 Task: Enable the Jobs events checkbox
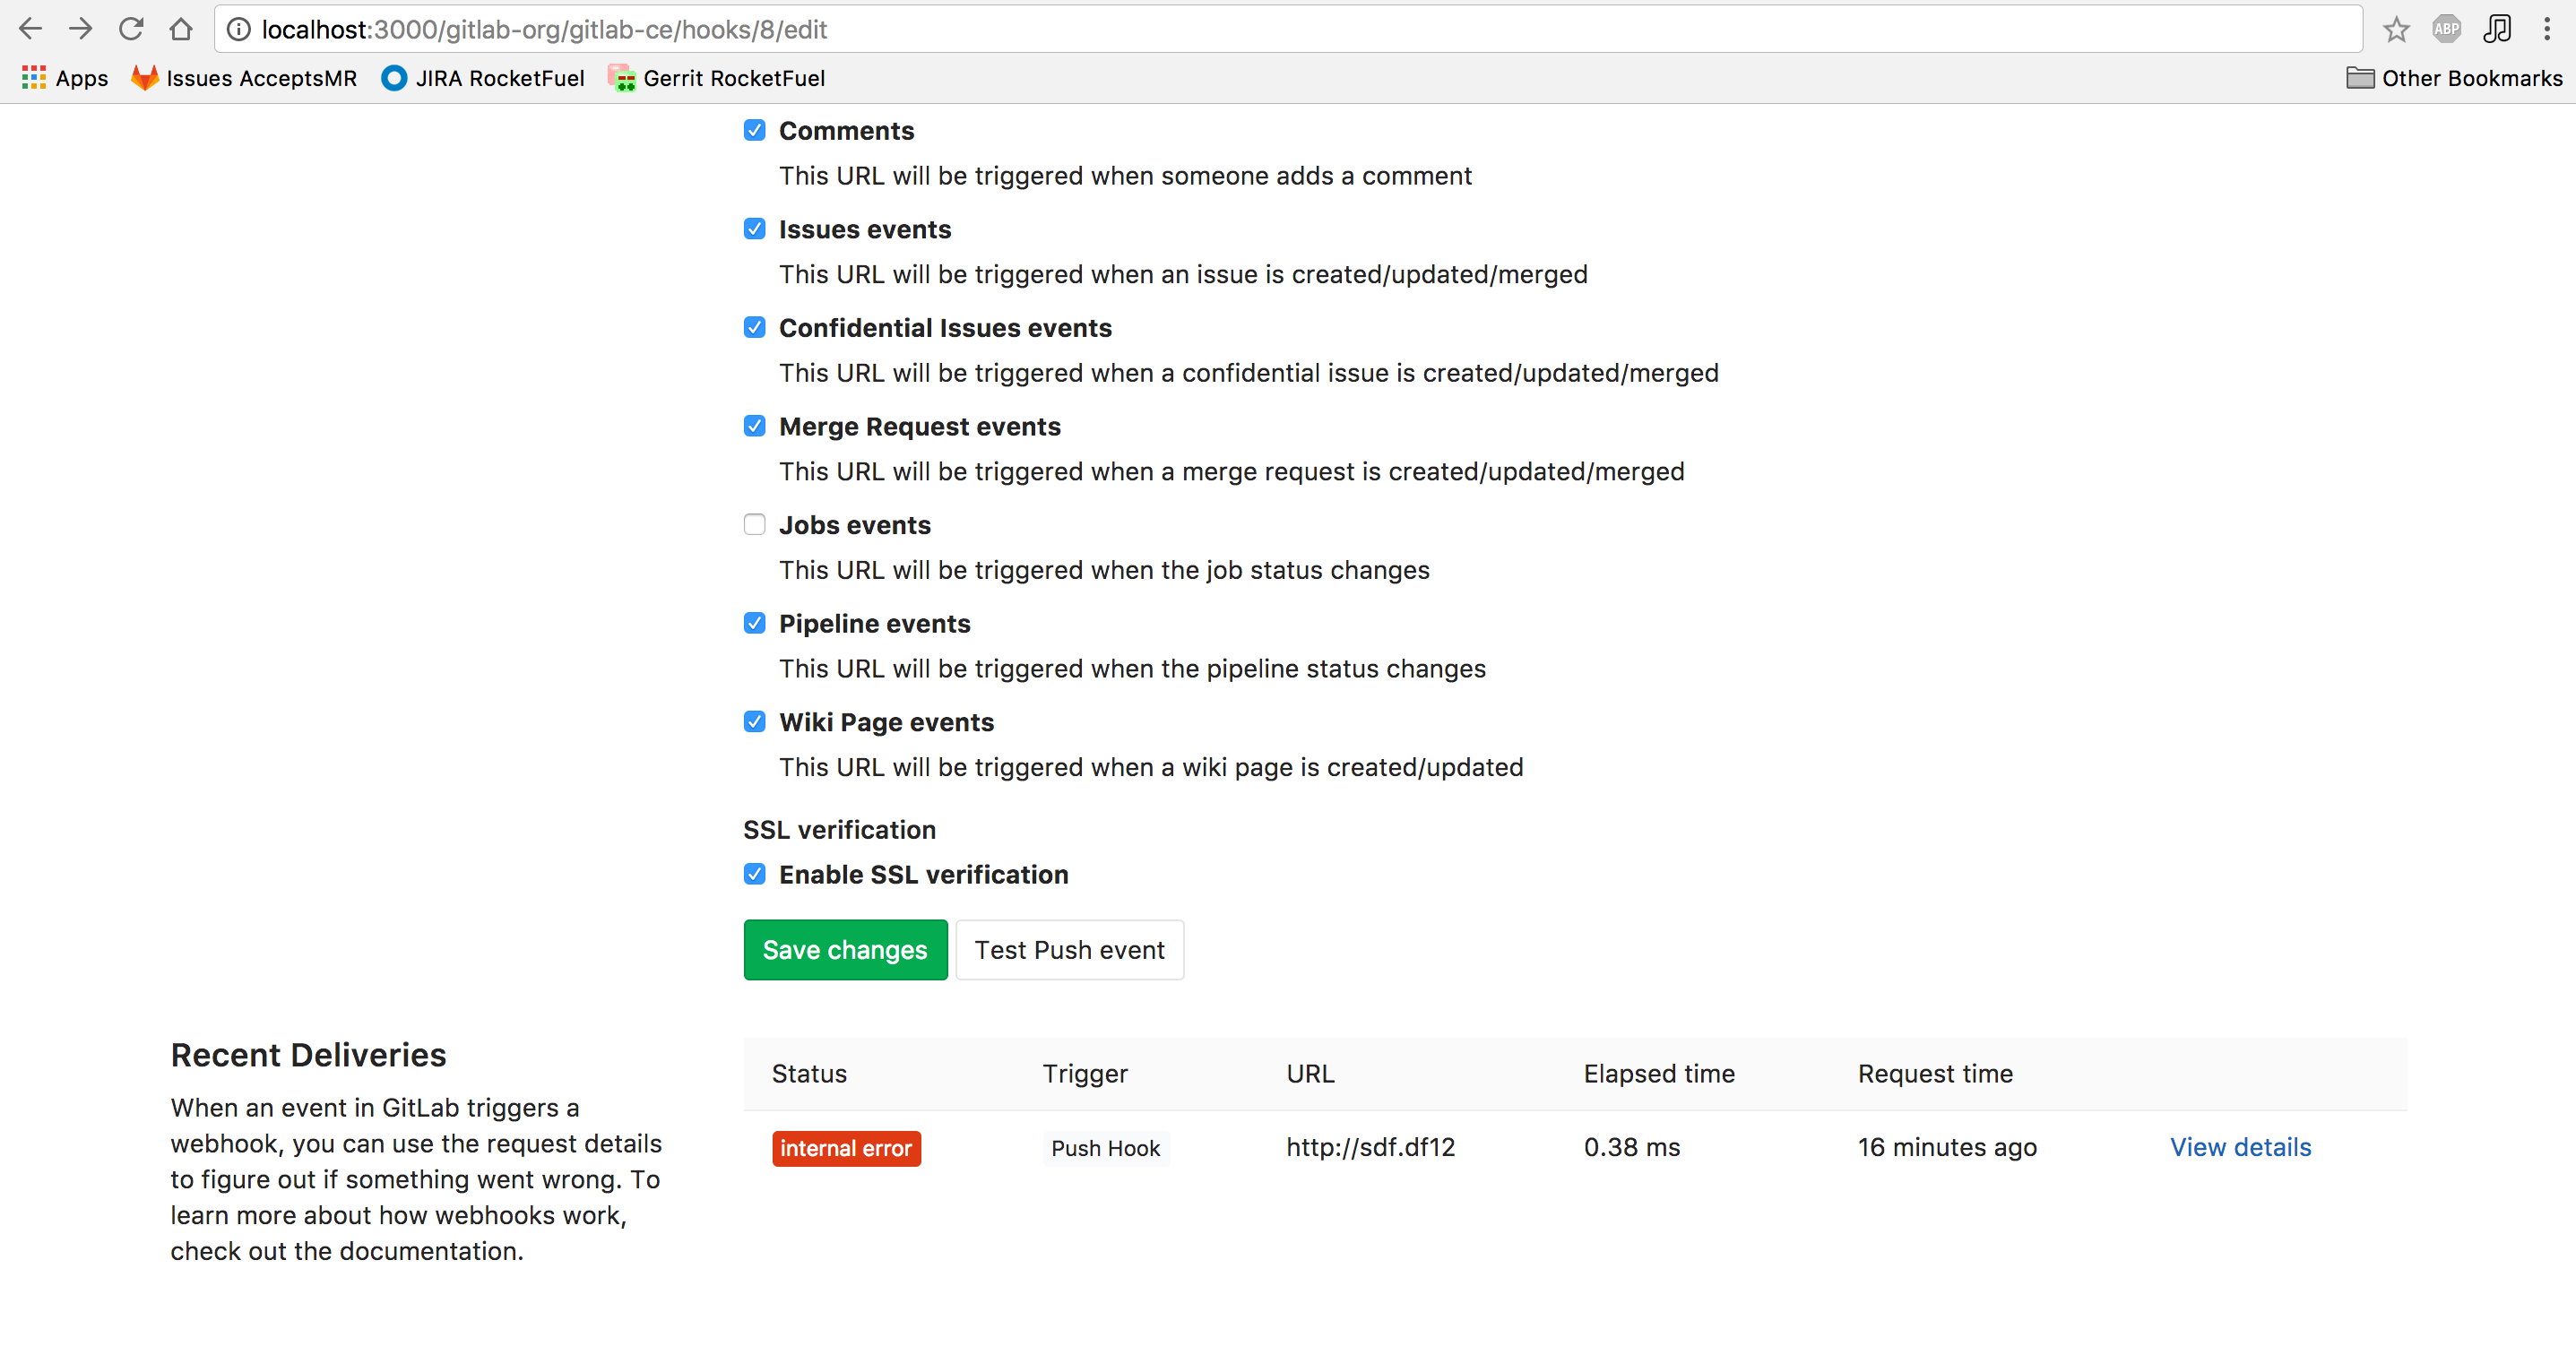(754, 525)
